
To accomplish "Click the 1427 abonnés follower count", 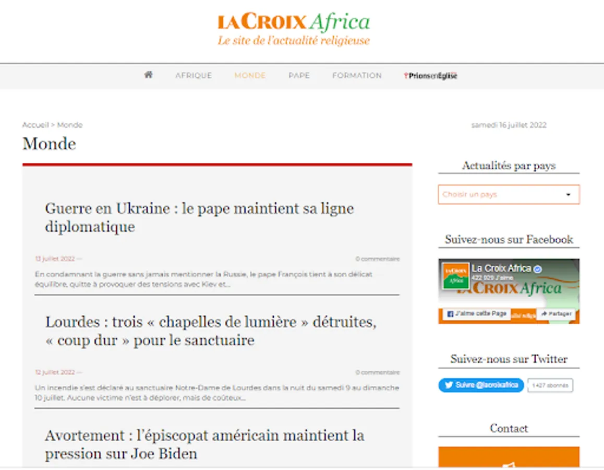I will point(550,385).
